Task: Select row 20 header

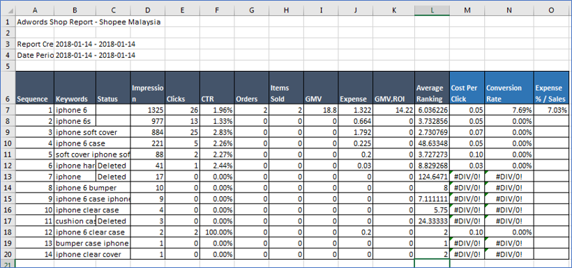Action: point(8,254)
